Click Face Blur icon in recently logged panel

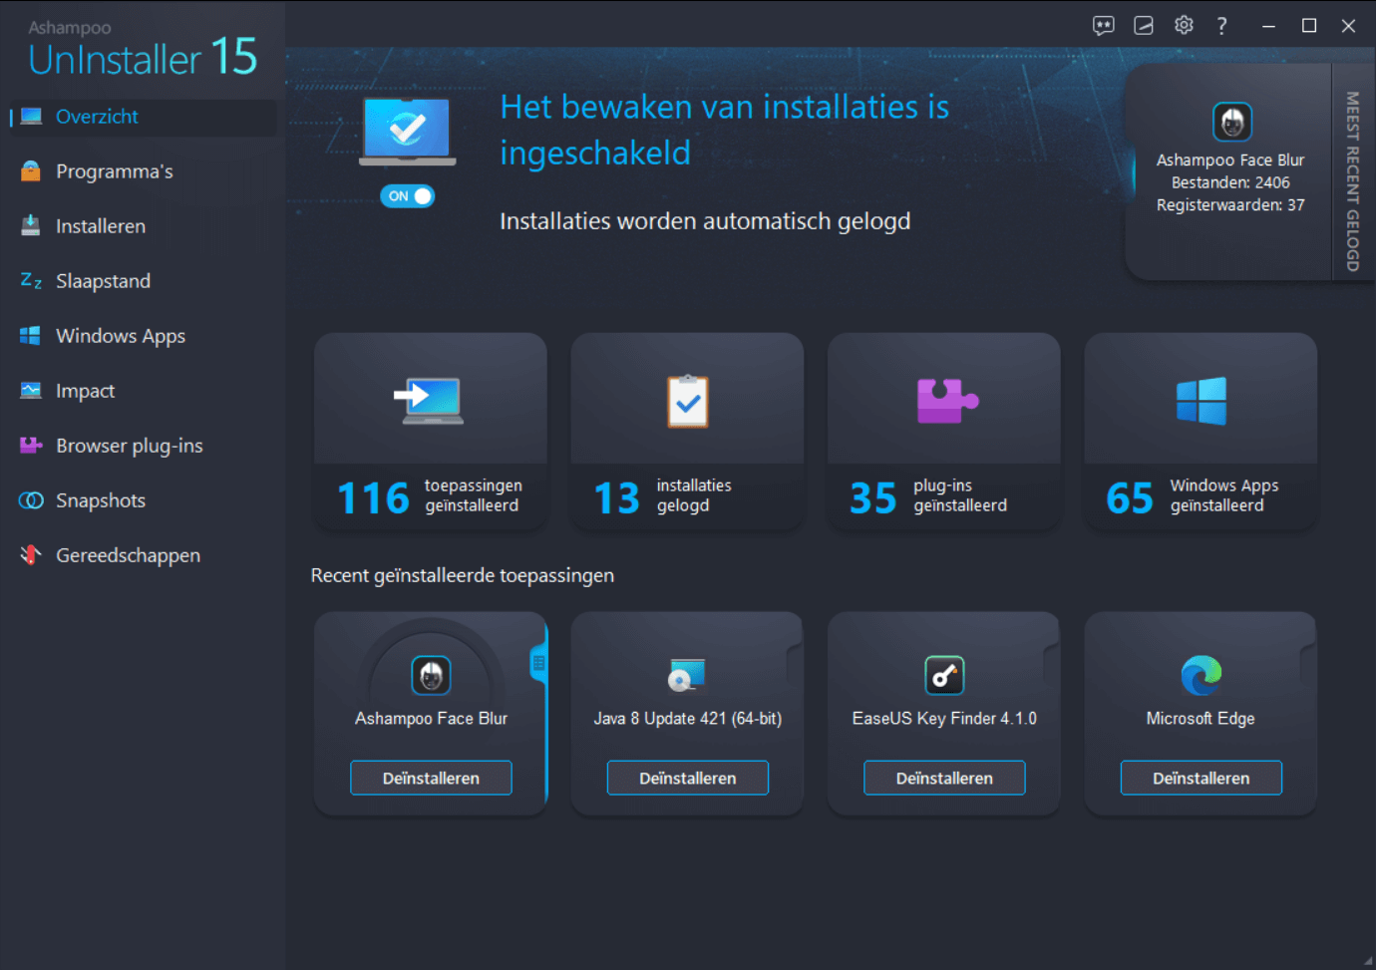click(x=1232, y=123)
